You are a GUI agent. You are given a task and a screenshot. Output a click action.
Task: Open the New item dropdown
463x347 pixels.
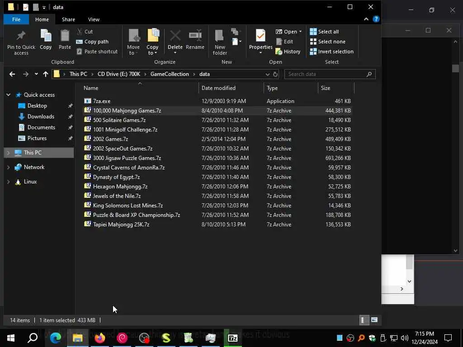coord(237,42)
